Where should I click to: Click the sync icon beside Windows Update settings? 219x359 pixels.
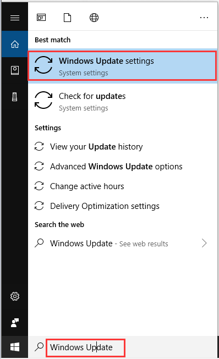[43, 65]
